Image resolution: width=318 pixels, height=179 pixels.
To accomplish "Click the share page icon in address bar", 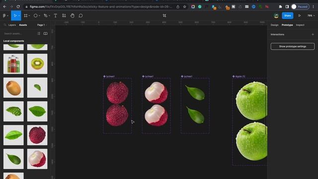I will [178, 6].
